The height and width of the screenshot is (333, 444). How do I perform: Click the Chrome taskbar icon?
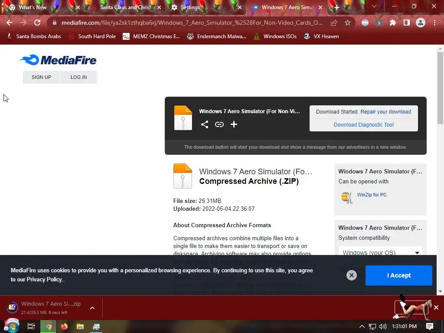48,326
